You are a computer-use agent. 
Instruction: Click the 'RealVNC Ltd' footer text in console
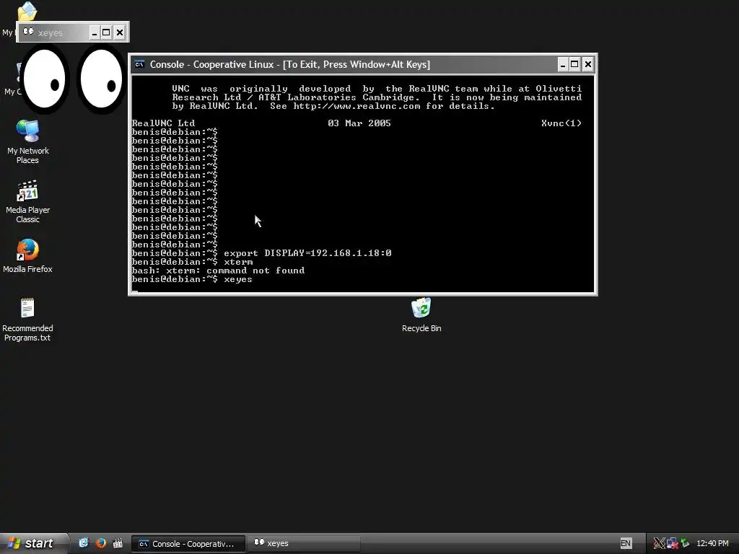(163, 123)
